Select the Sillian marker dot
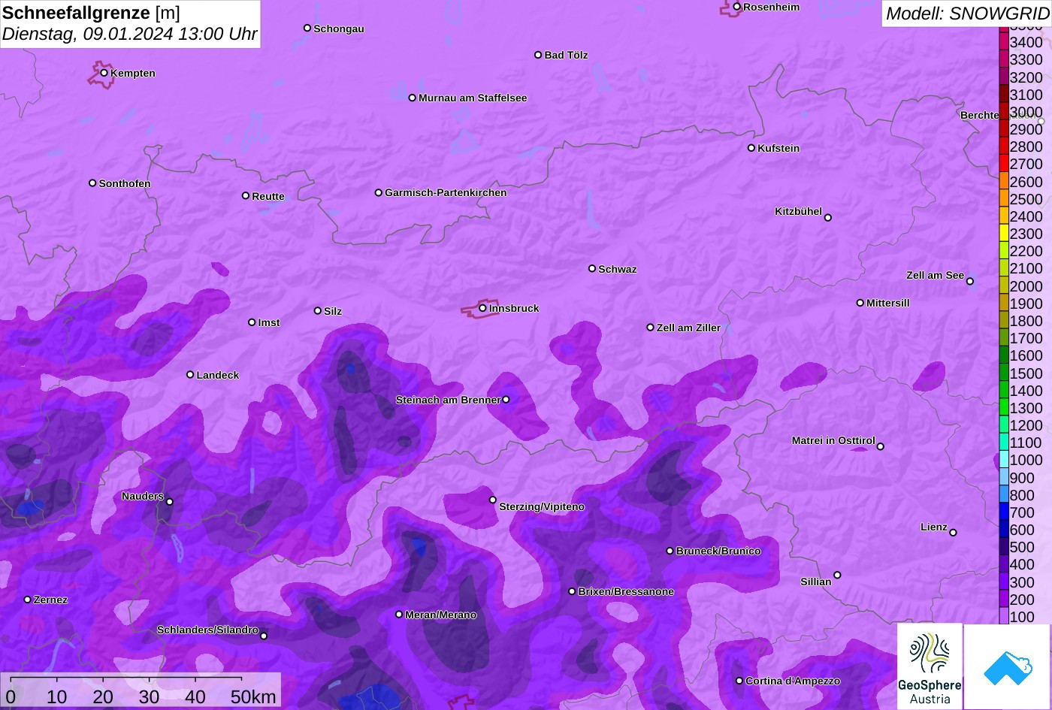 click(837, 576)
